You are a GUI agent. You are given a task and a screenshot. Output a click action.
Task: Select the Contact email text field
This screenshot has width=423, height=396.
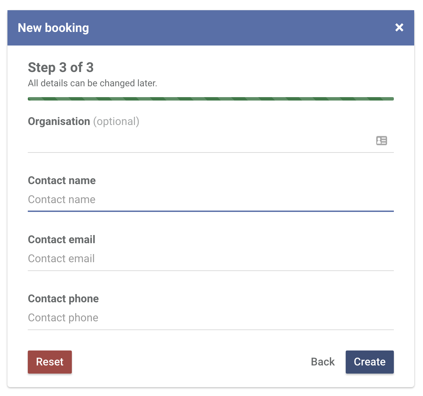tap(211, 258)
